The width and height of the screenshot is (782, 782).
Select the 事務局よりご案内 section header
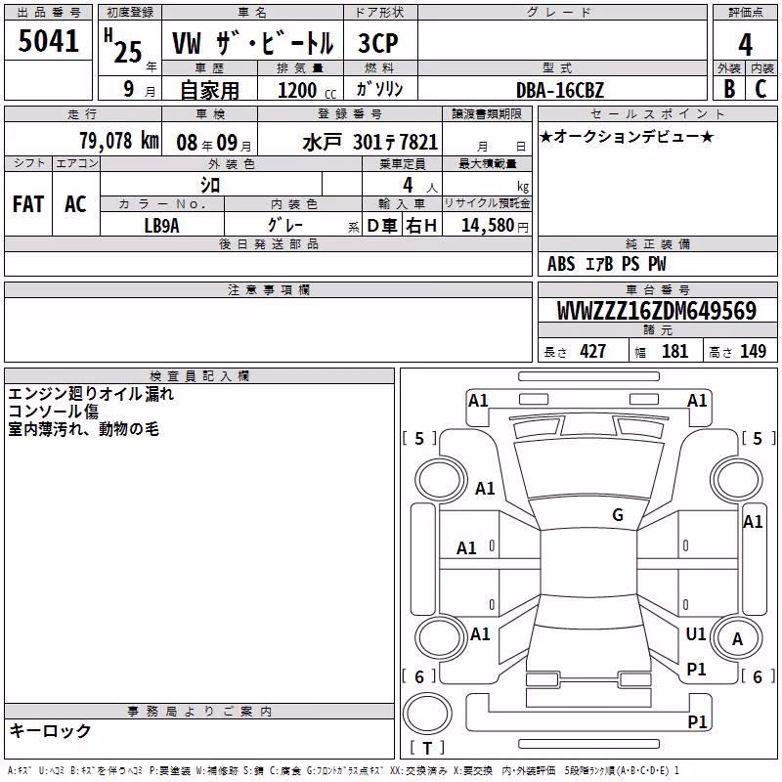click(199, 712)
